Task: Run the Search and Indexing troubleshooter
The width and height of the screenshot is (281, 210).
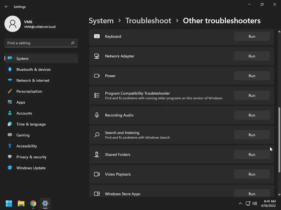Action: (252, 135)
